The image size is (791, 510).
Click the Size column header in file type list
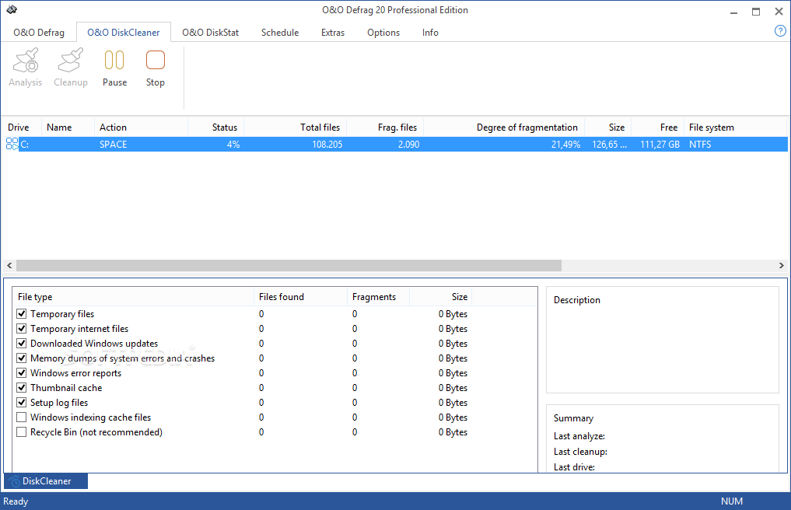(x=440, y=297)
